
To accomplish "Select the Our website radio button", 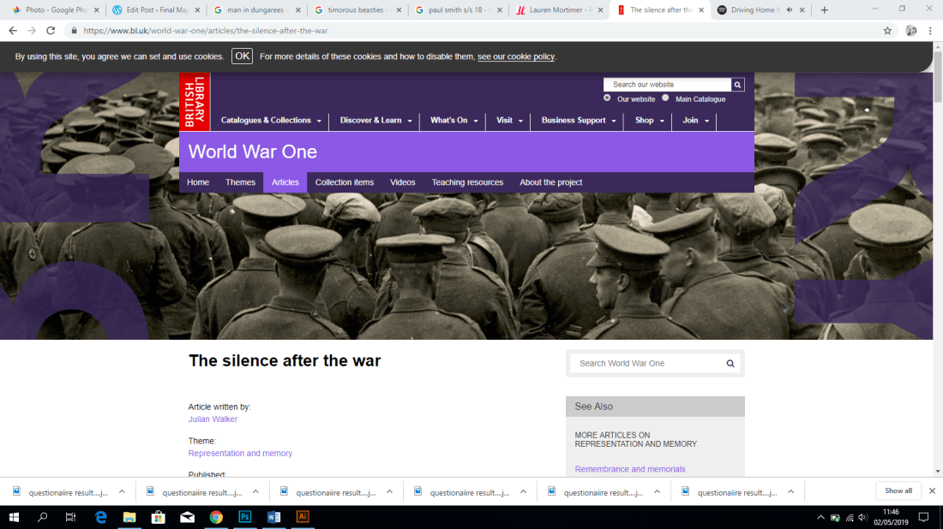I will [609, 98].
